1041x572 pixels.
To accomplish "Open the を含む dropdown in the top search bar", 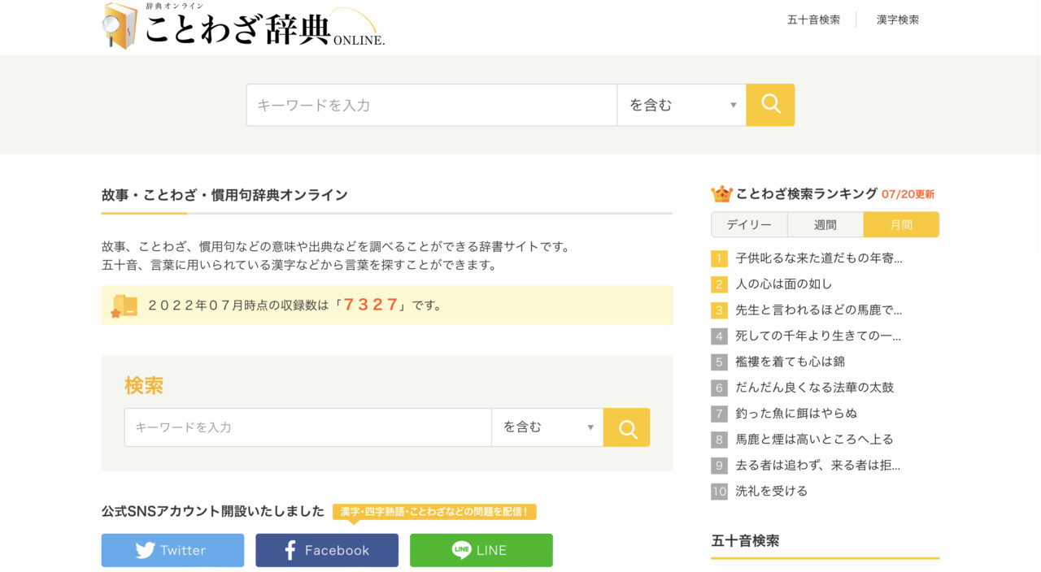I will pyautogui.click(x=682, y=105).
